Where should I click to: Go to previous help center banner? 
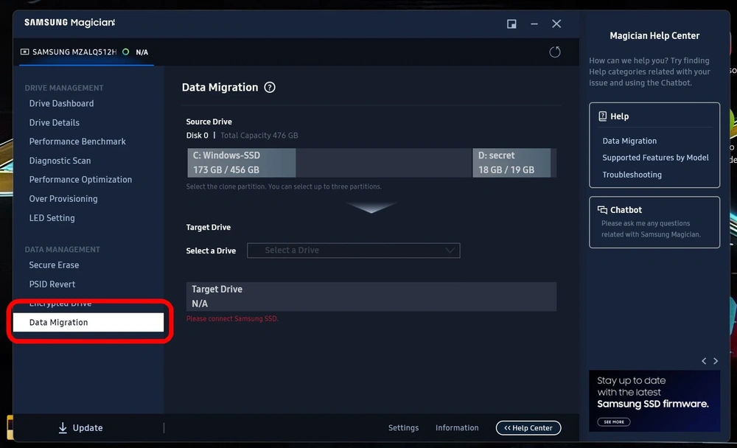coord(704,361)
